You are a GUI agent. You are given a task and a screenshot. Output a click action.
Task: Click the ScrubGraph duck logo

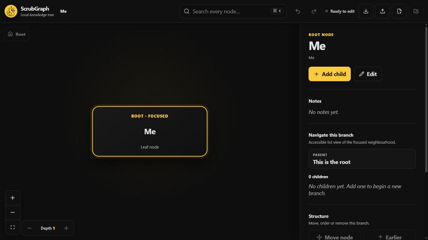click(x=11, y=11)
